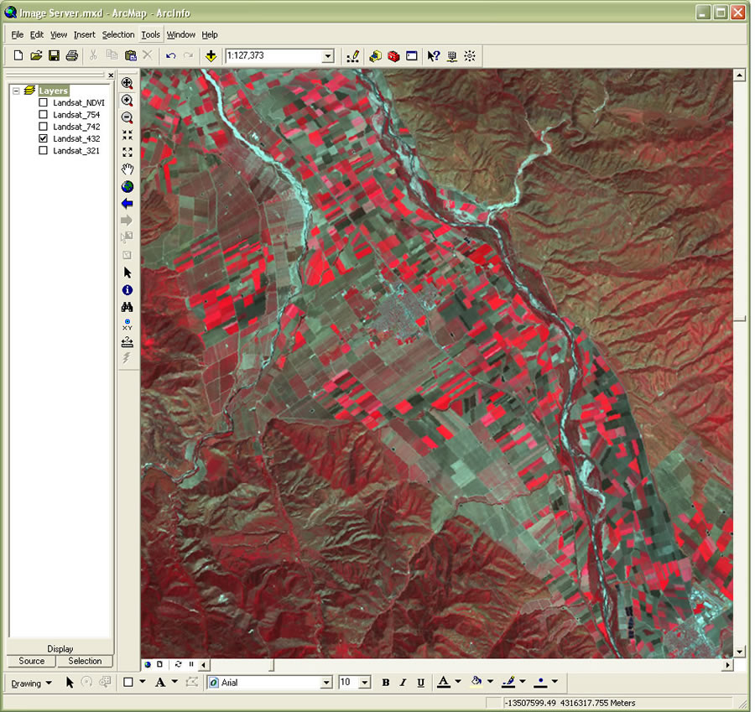This screenshot has width=755, height=712.
Task: Turn on Landsat_754 layer checkbox
Action: pos(43,115)
